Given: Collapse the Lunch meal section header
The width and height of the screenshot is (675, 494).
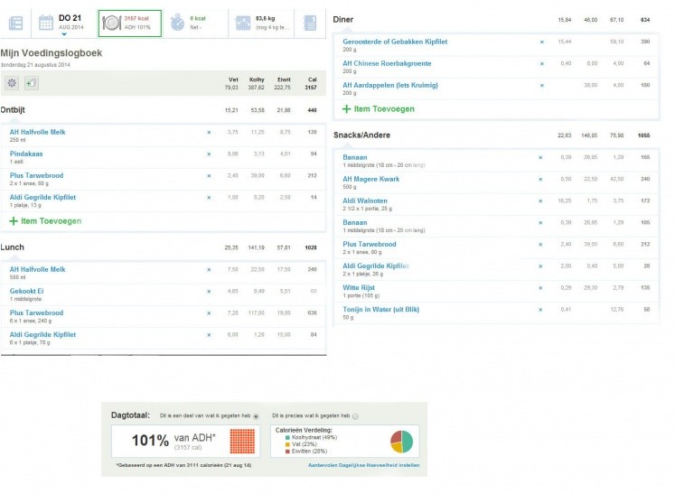Looking at the screenshot, I should click(13, 247).
